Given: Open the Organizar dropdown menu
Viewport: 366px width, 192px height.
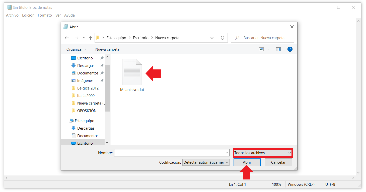Looking at the screenshot, I should coord(76,49).
